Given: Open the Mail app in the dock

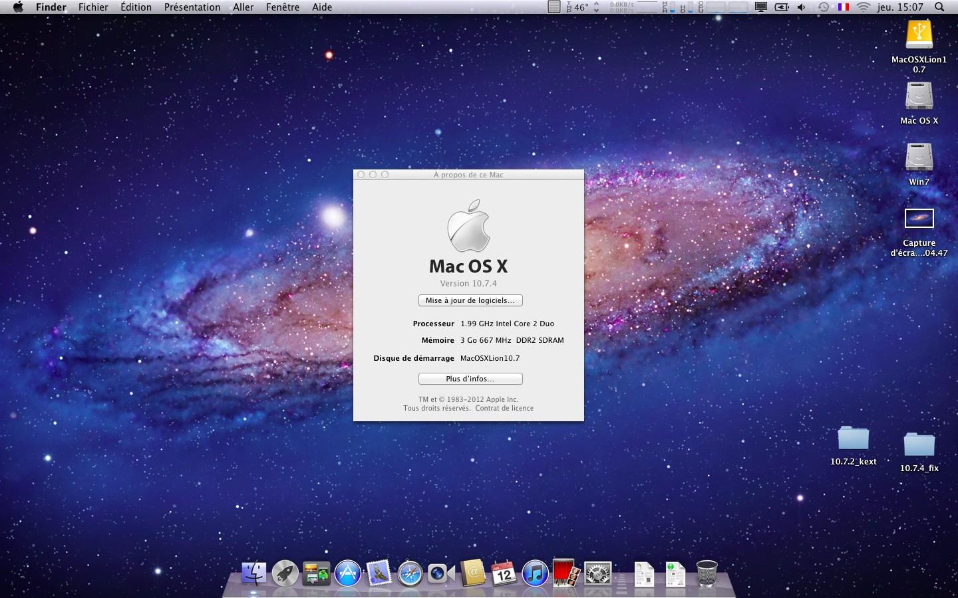Looking at the screenshot, I should [x=379, y=573].
